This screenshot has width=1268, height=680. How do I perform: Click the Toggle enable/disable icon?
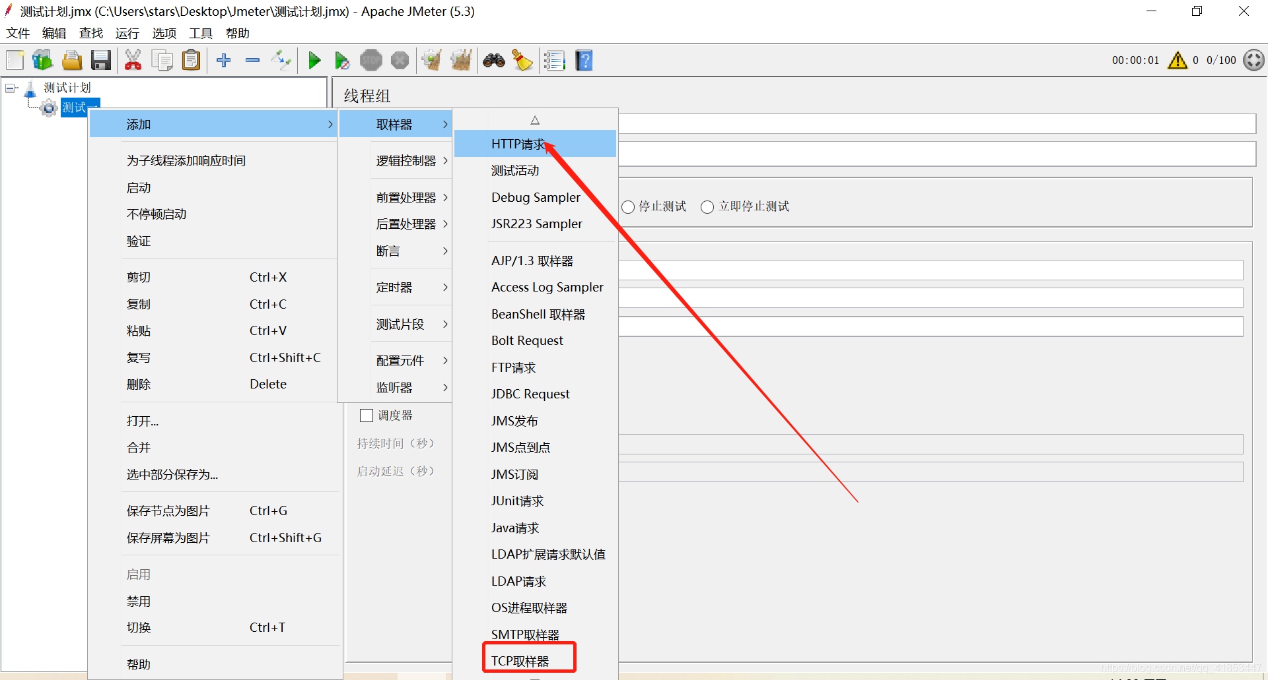tap(281, 61)
